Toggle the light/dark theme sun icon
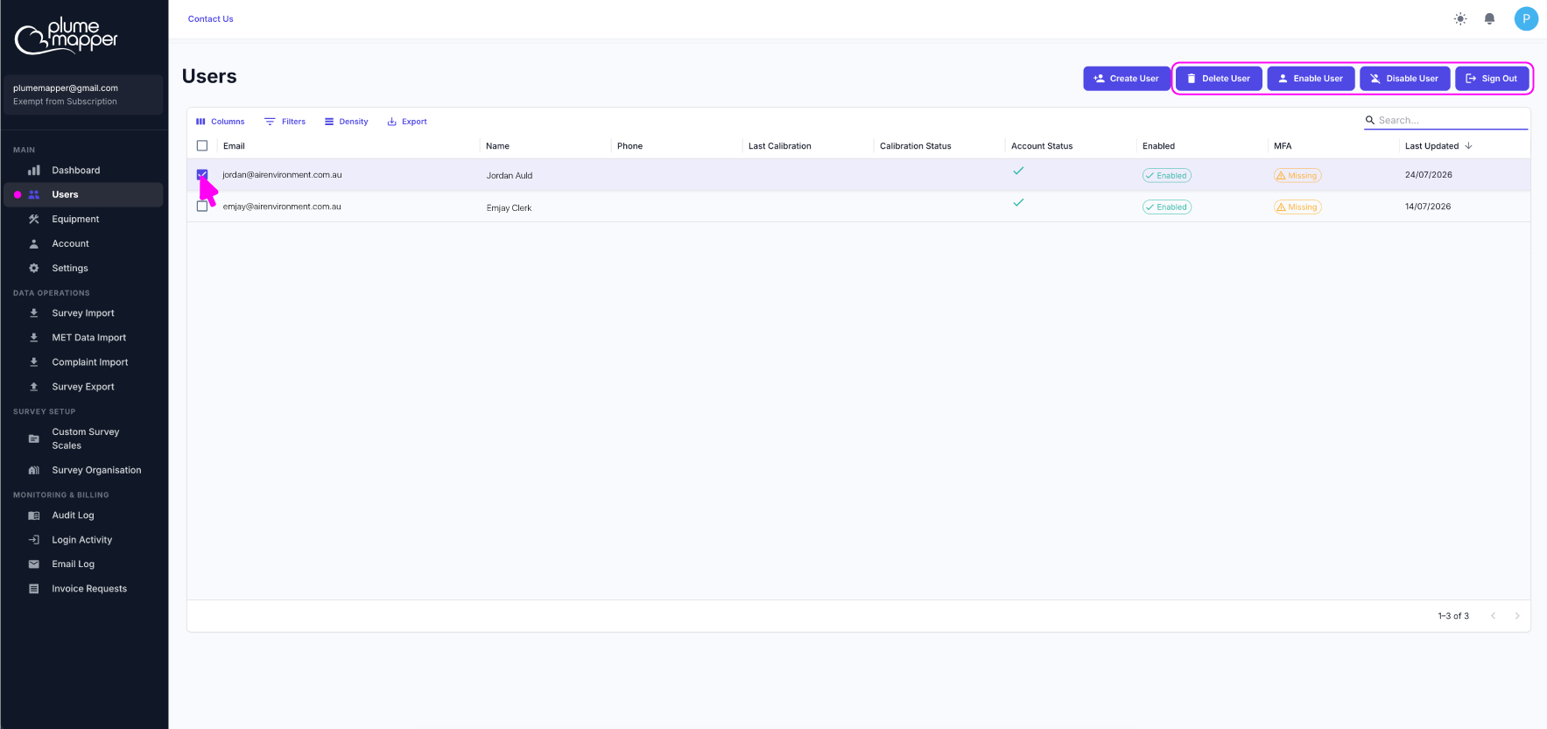This screenshot has width=1547, height=729. [x=1460, y=18]
